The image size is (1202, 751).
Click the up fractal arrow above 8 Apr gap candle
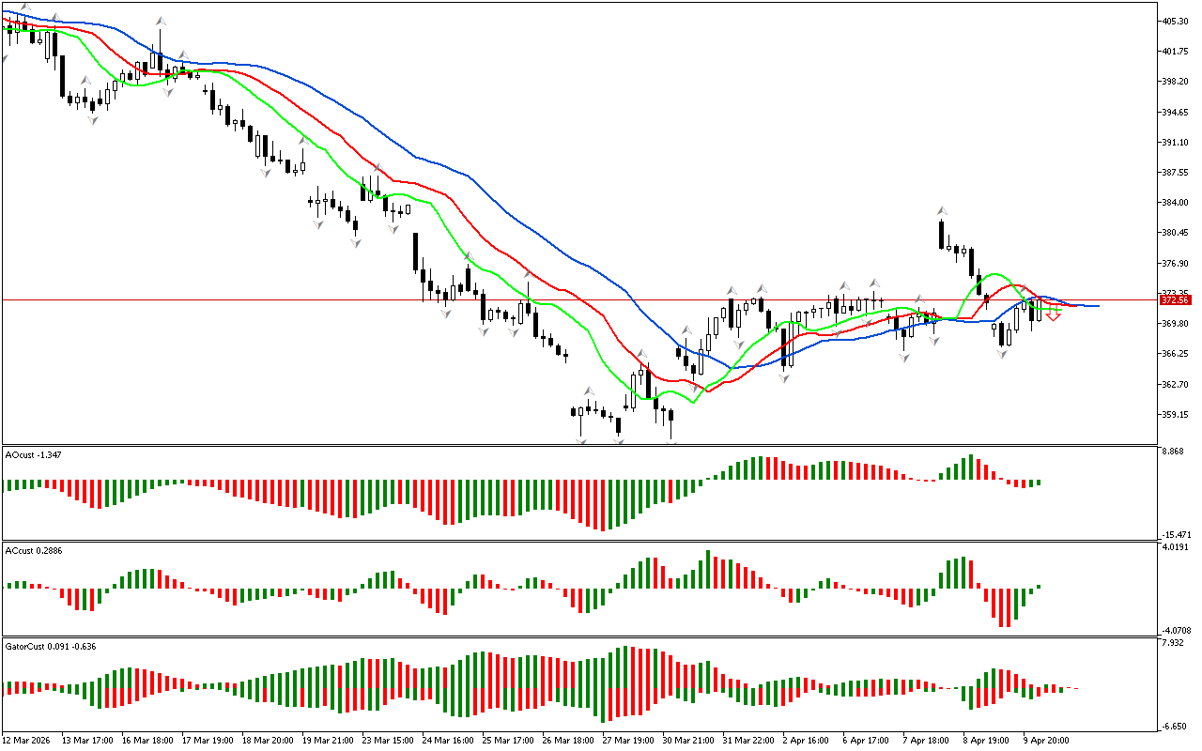tap(940, 211)
